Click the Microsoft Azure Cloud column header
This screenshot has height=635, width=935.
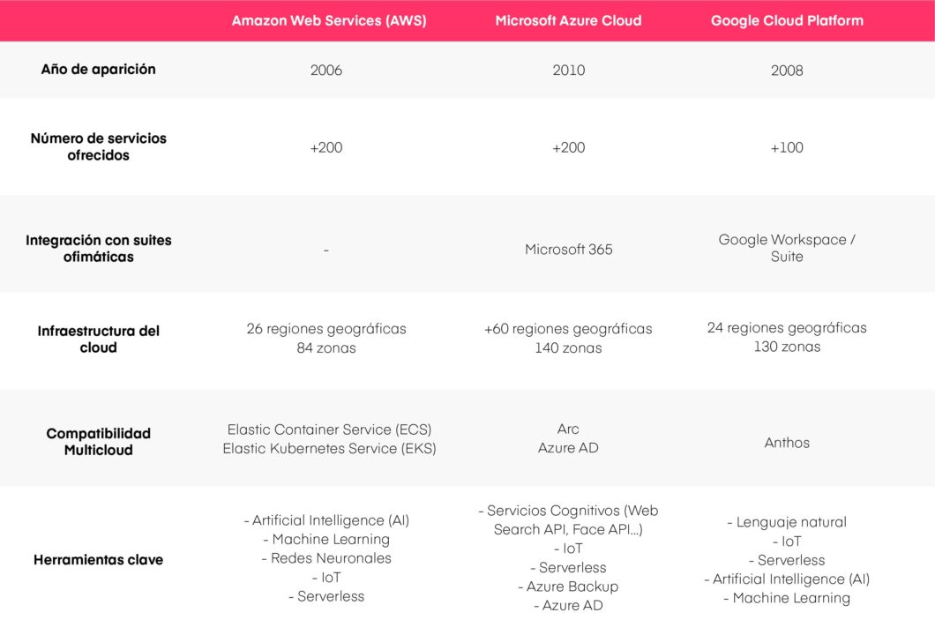[568, 20]
